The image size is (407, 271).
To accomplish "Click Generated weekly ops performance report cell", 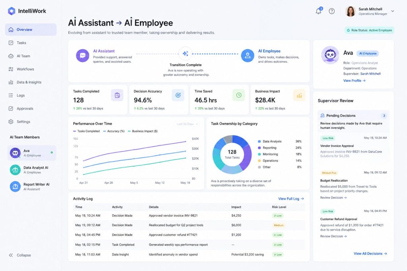I will (x=178, y=244).
